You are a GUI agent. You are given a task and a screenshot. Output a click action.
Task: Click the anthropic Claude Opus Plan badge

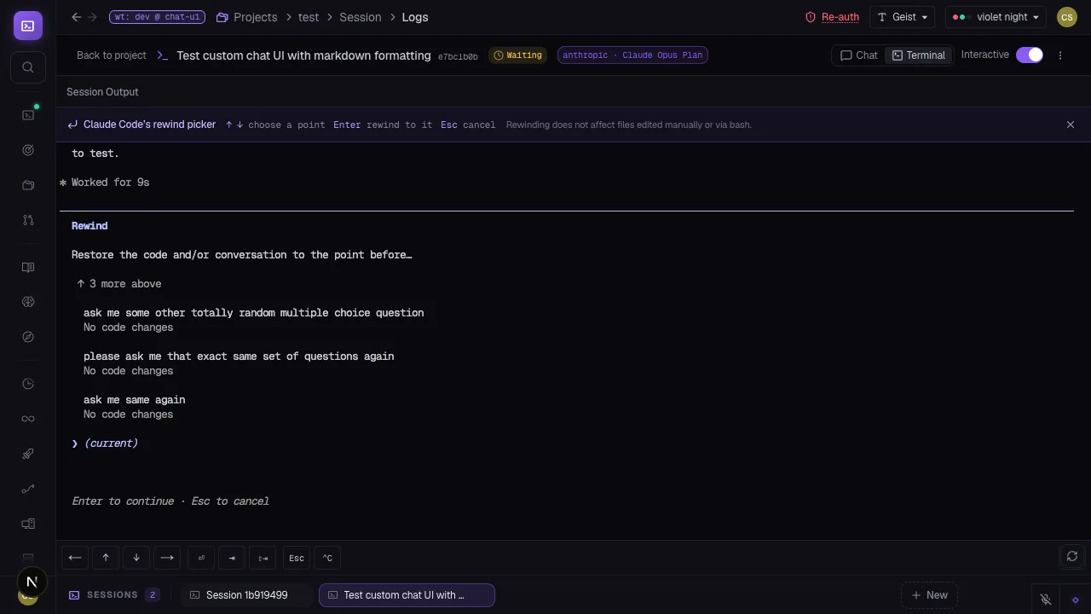point(632,55)
